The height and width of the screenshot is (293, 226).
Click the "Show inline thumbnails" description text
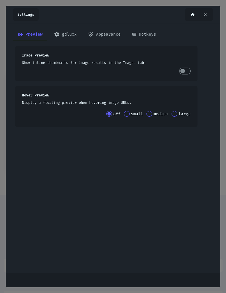[x=84, y=63]
